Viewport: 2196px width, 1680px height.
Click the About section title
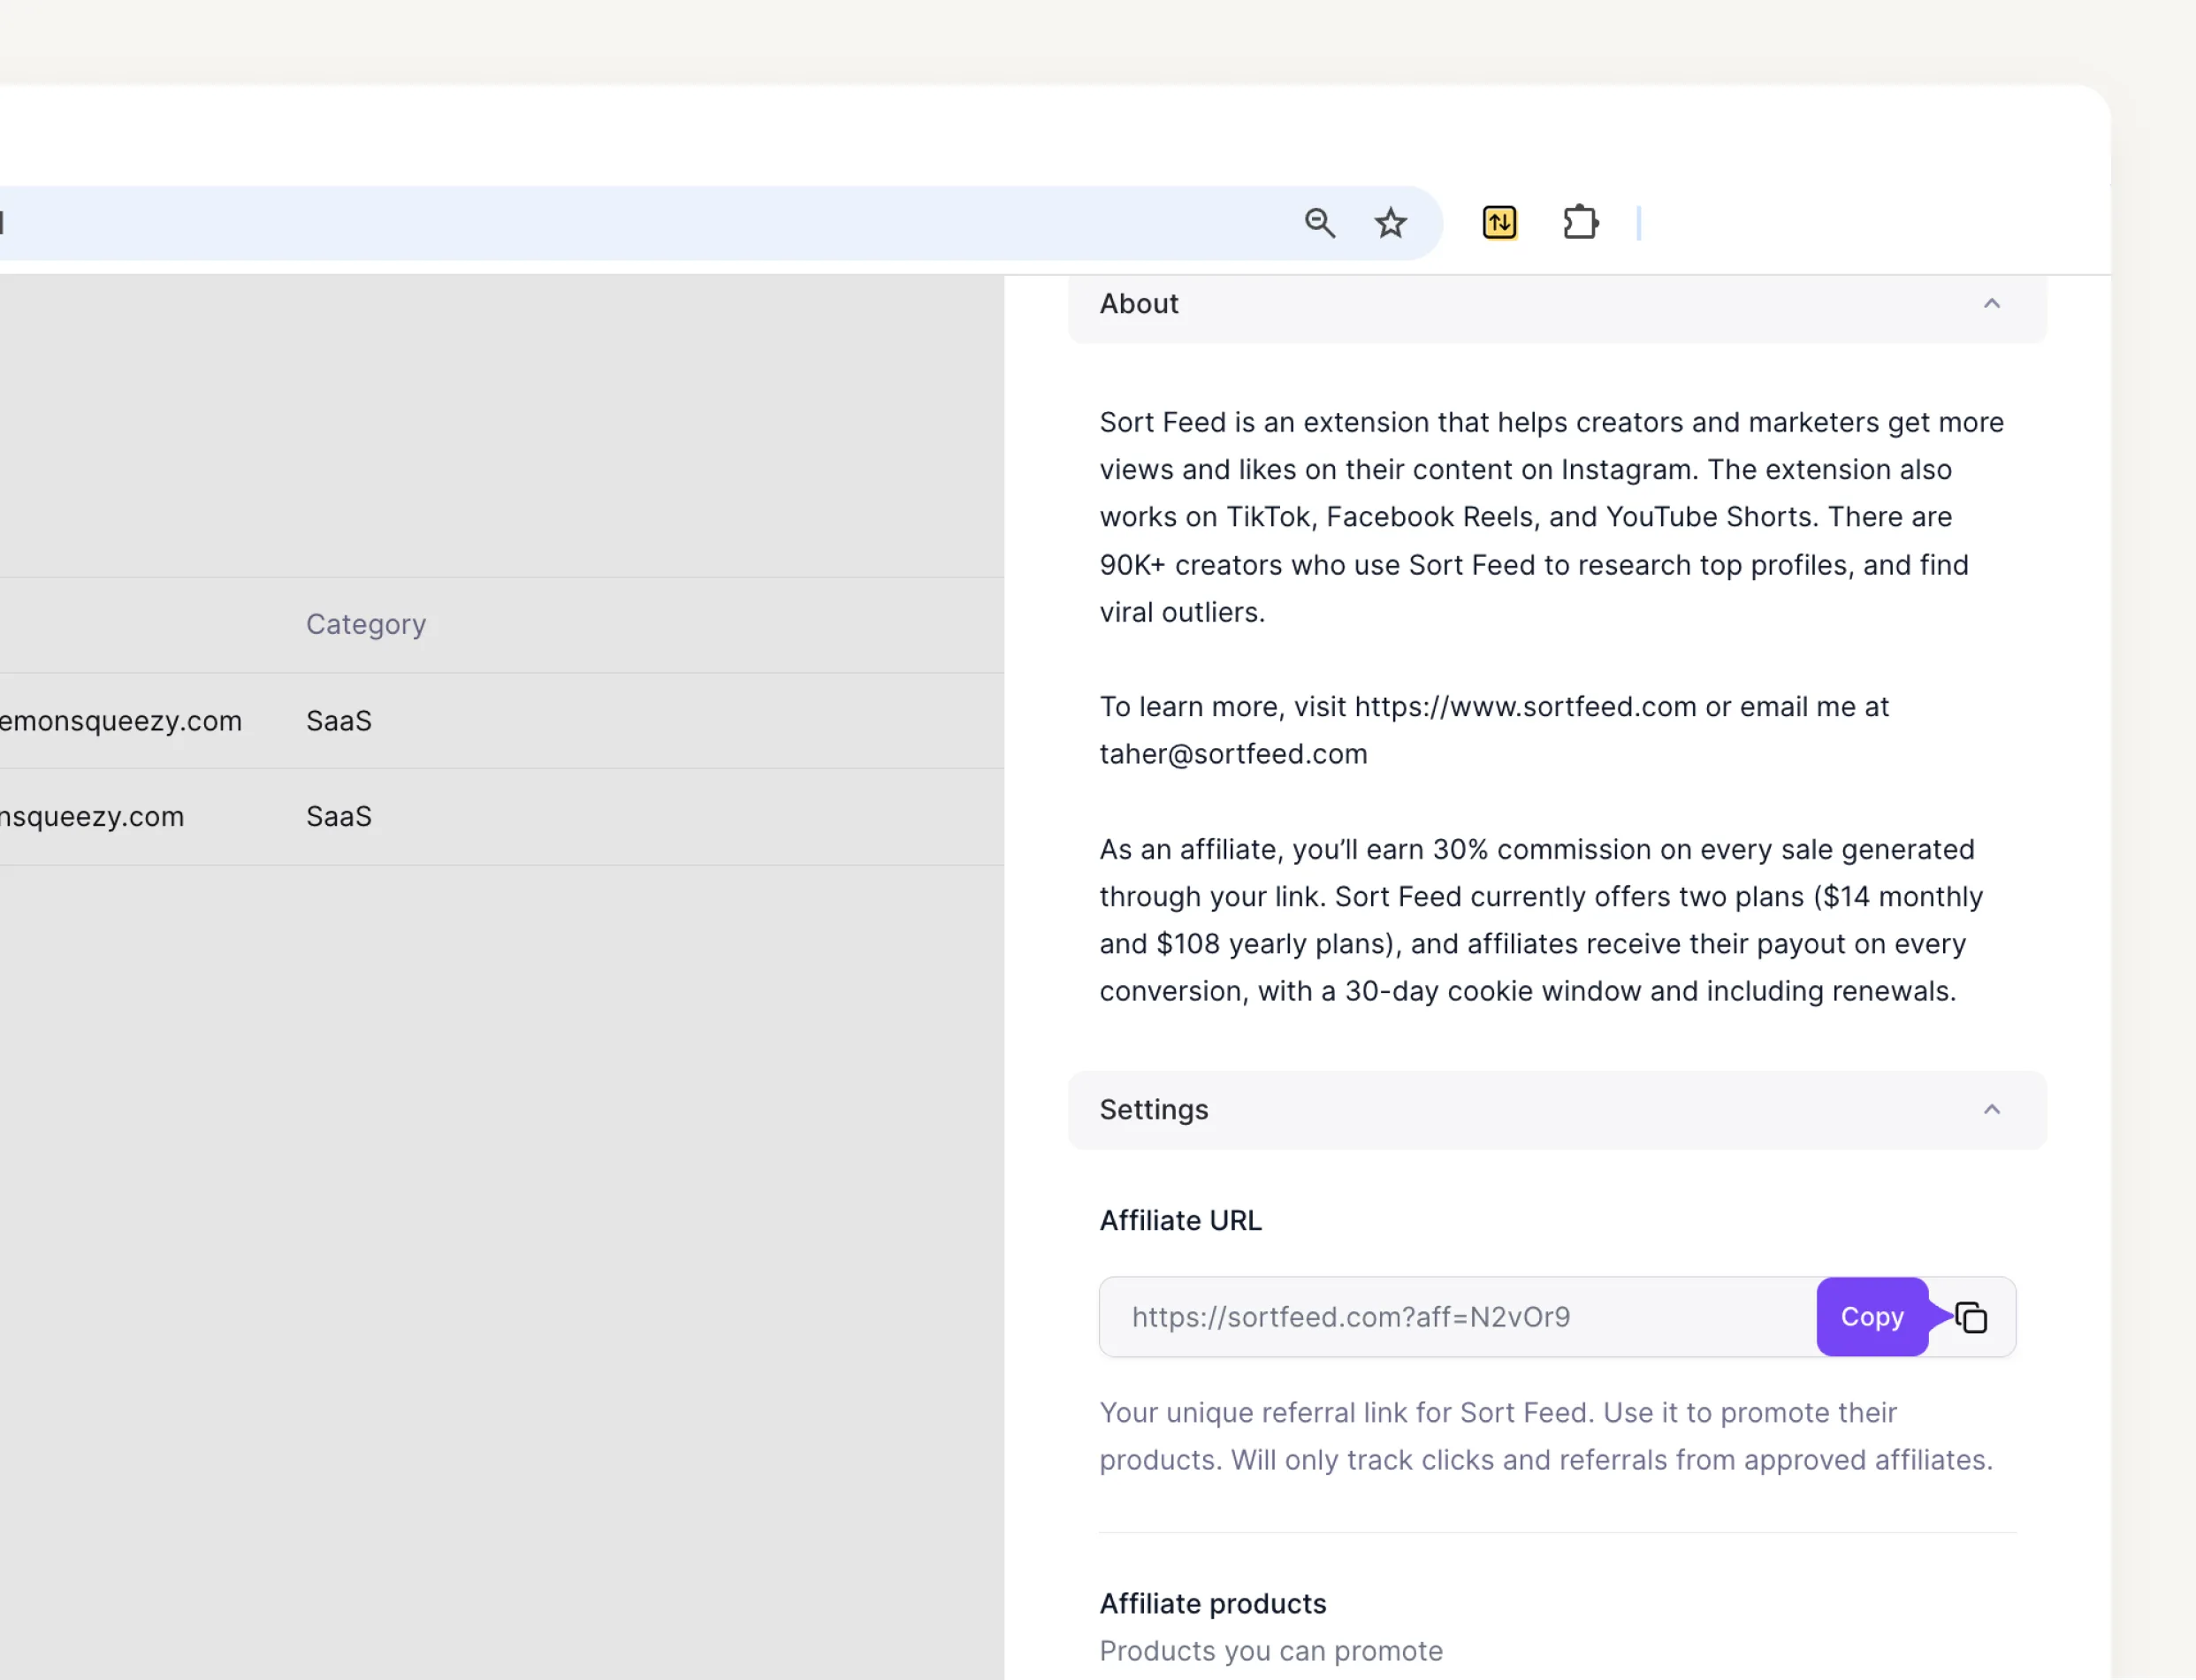click(x=1139, y=304)
